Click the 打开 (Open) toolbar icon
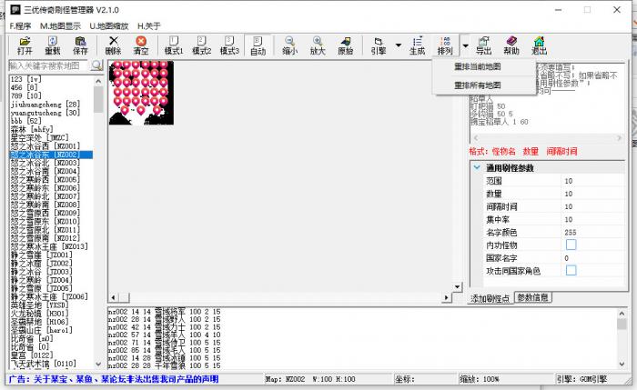The height and width of the screenshot is (390, 637). click(24, 45)
